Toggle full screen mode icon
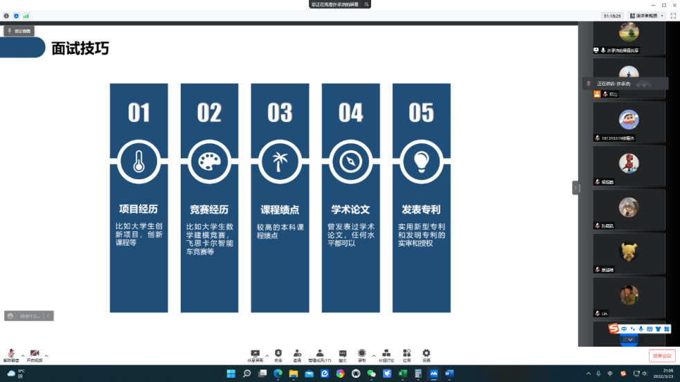Screen dimensions: 680x382 (672, 15)
